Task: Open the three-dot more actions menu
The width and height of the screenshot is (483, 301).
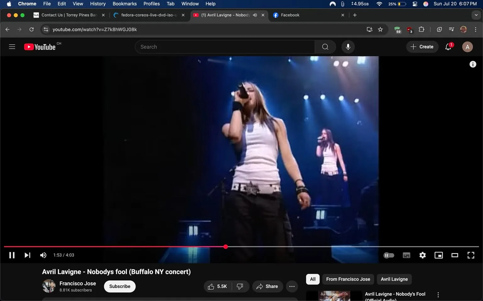Action: pyautogui.click(x=292, y=286)
